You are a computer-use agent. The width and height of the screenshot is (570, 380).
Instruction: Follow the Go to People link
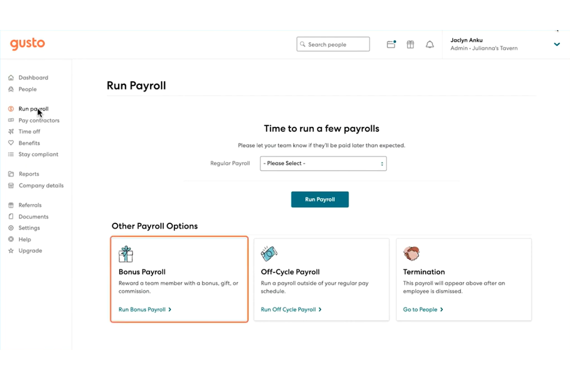423,310
